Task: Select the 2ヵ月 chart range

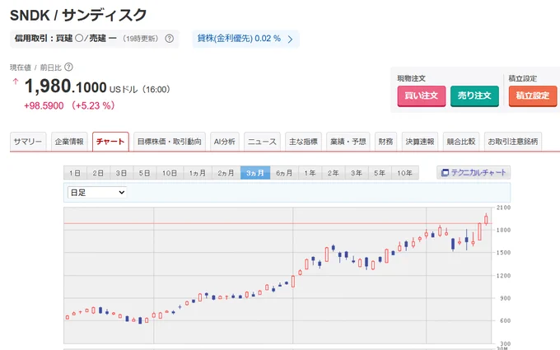Action: [x=226, y=173]
